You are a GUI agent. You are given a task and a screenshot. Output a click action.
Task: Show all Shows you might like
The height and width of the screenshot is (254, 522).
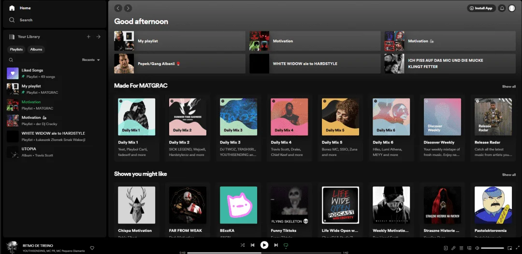point(508,174)
